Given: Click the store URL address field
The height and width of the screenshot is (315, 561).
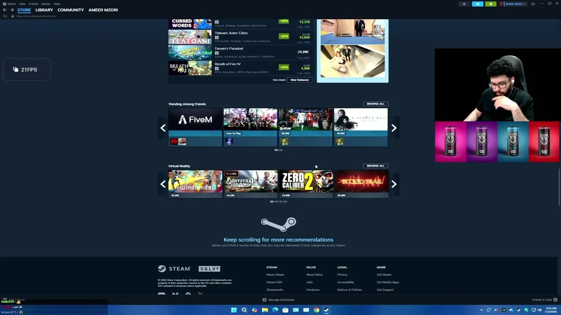Looking at the screenshot, I should [35, 16].
